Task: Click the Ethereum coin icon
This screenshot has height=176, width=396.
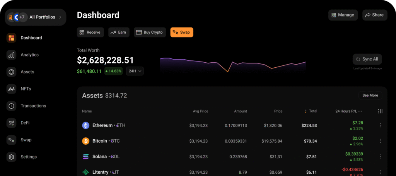Action: [x=86, y=125]
